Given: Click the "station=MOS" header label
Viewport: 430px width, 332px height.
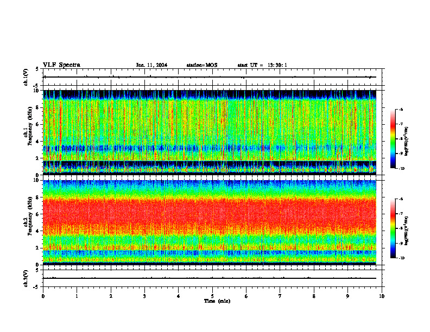Looking at the screenshot, I should coord(202,65).
